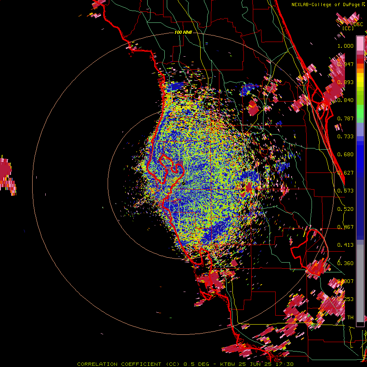Click the NEXLAB-College of DuPage label
The height and width of the screenshot is (367, 367).
point(325,4)
